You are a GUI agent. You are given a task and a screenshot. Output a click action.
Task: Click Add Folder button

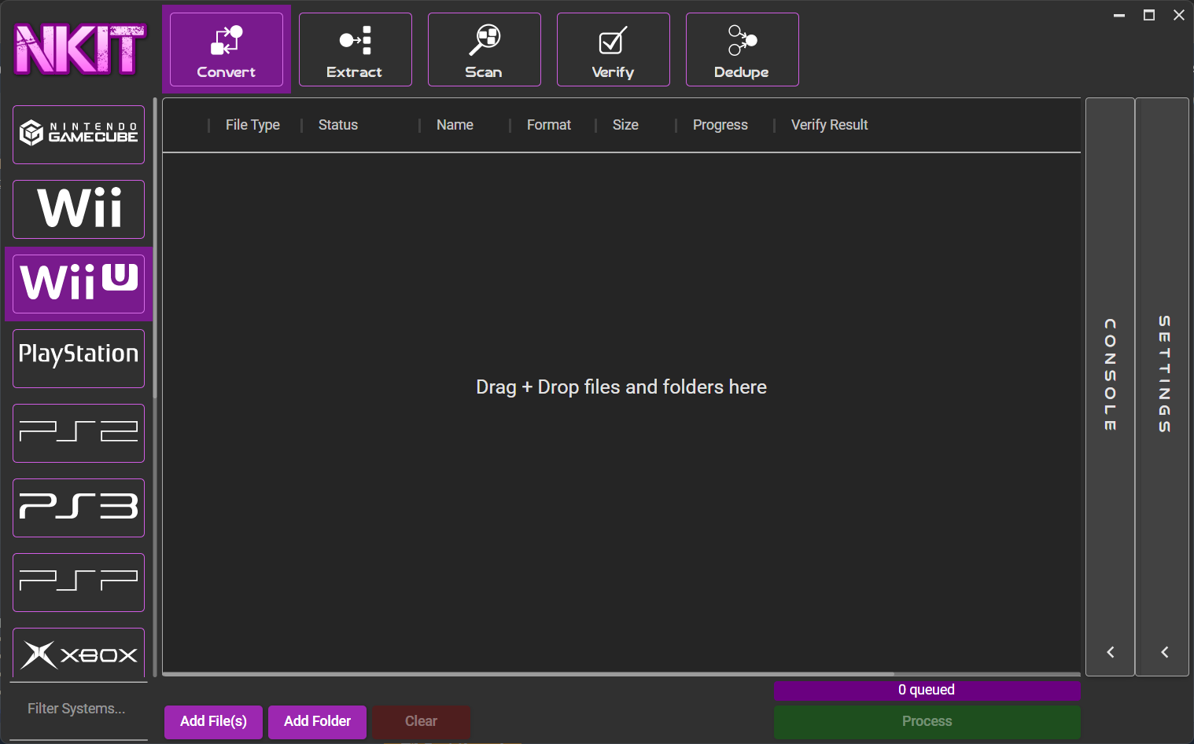pyautogui.click(x=317, y=722)
